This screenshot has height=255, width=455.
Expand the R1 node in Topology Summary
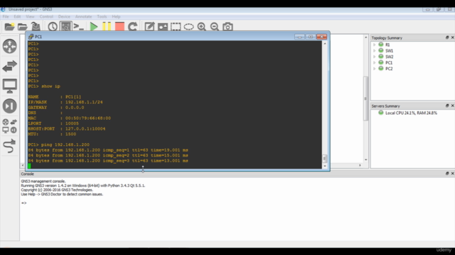[x=375, y=45]
